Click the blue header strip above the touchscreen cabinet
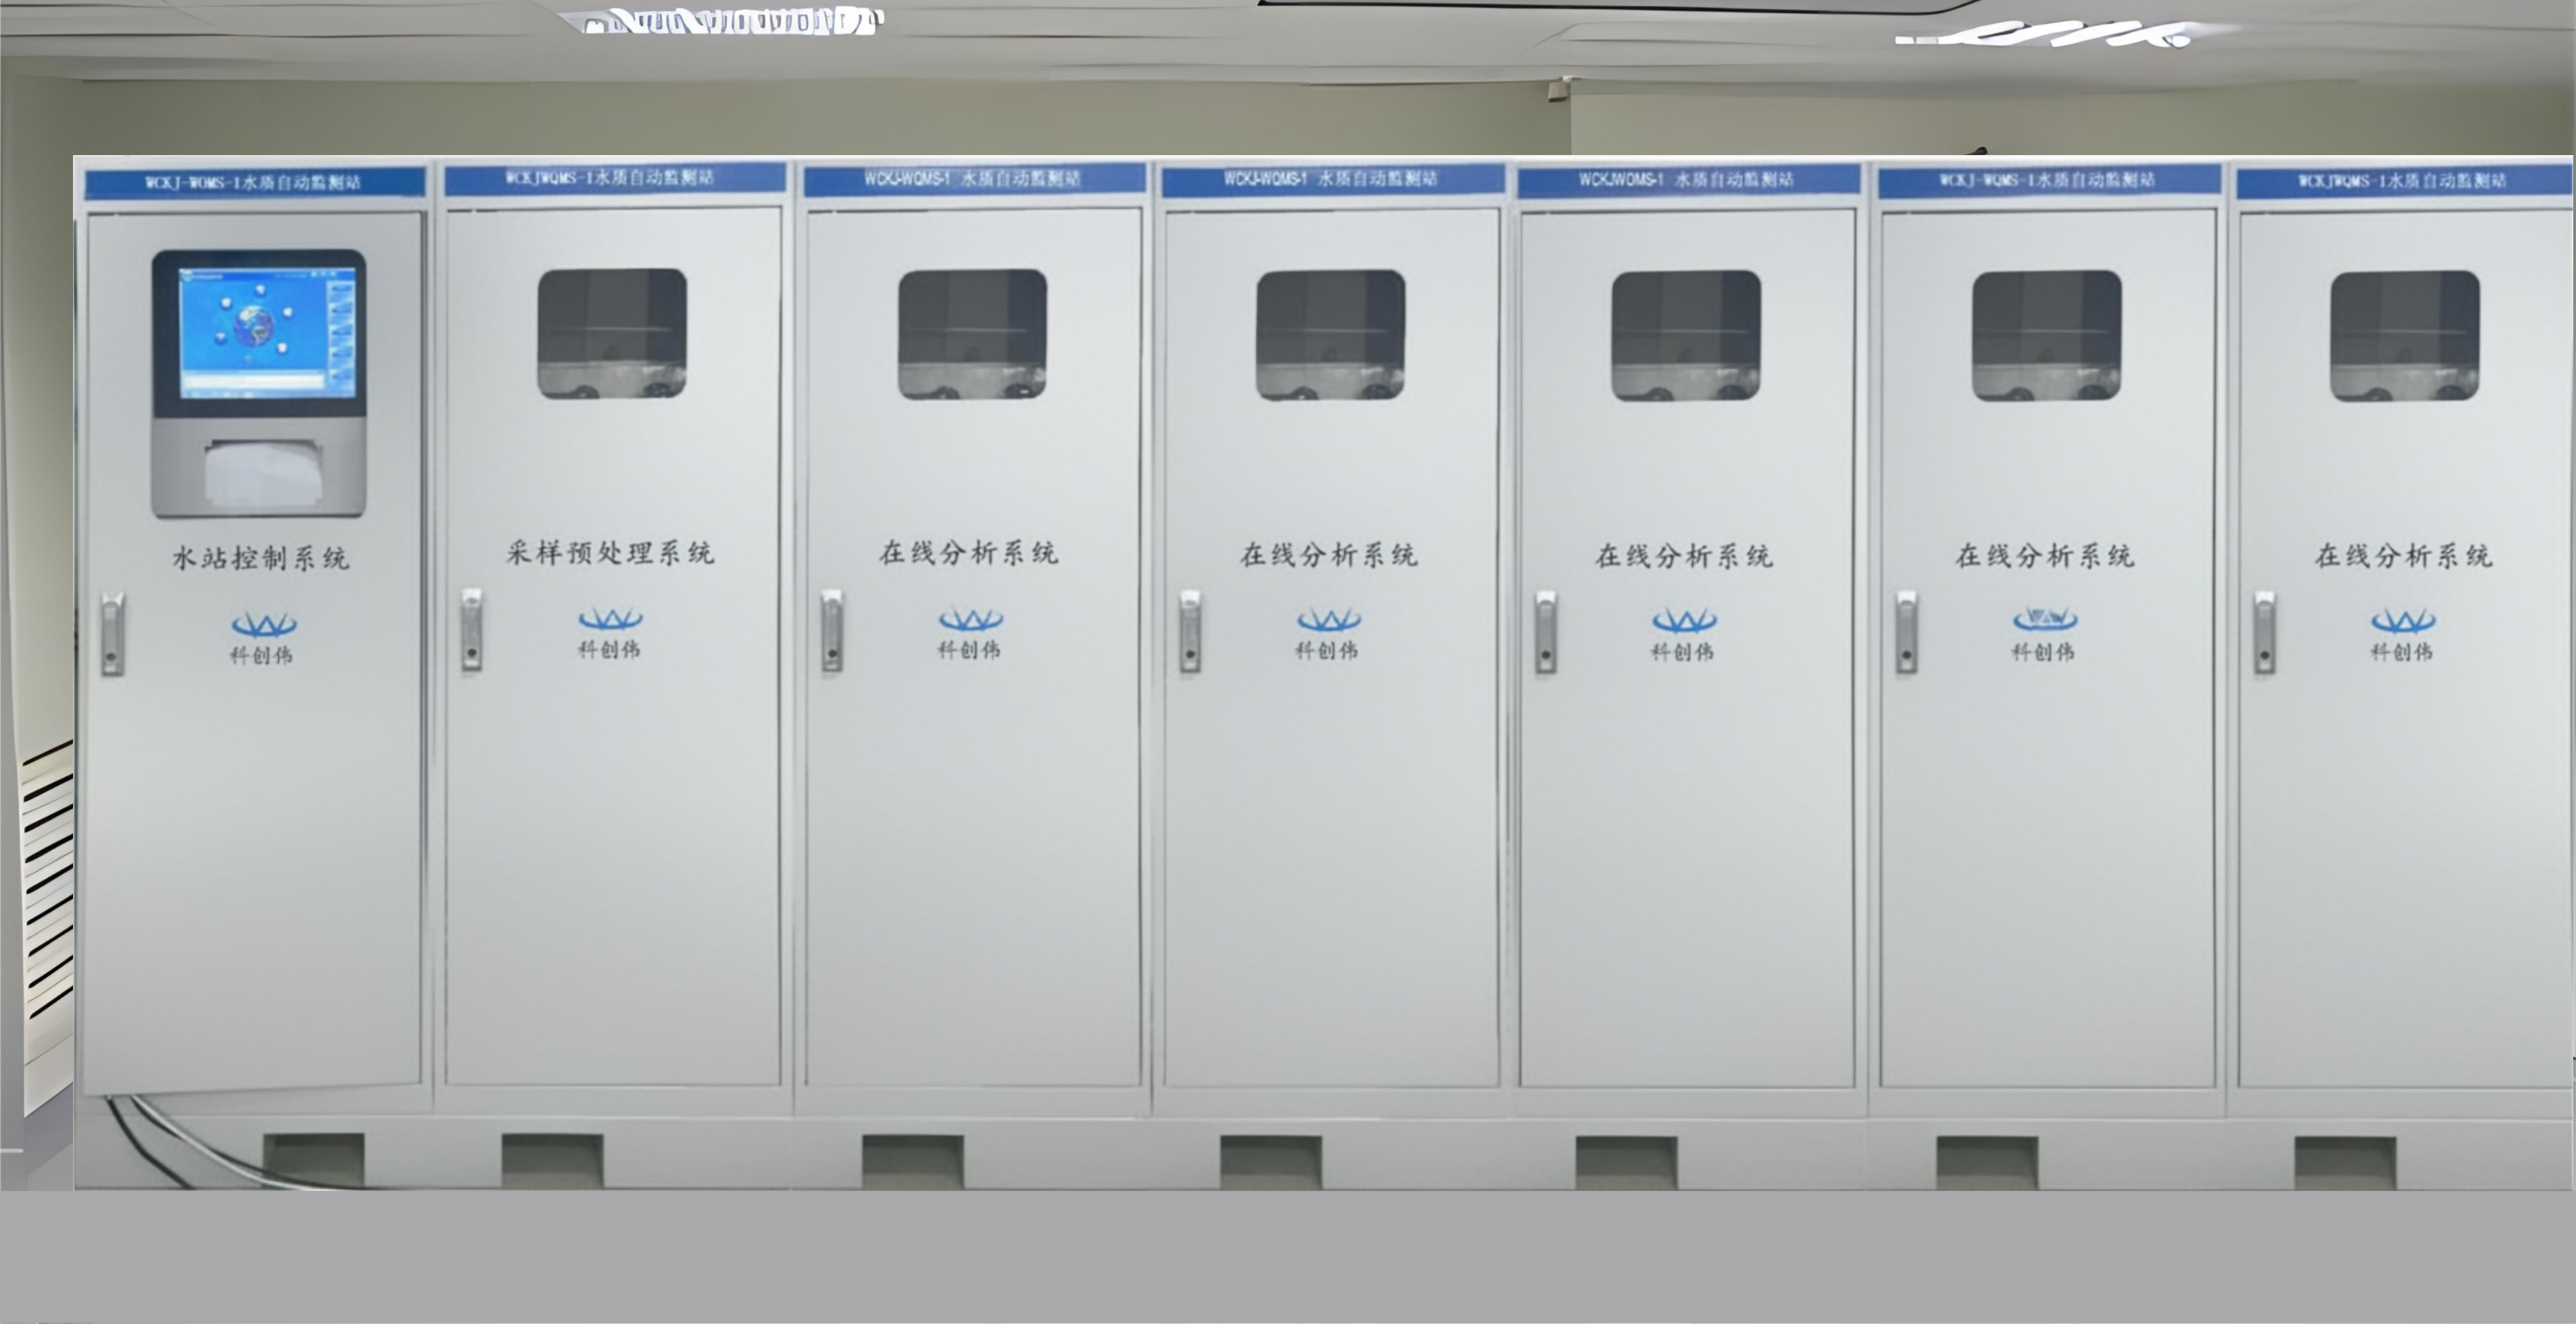The image size is (2576, 1324). (x=254, y=183)
